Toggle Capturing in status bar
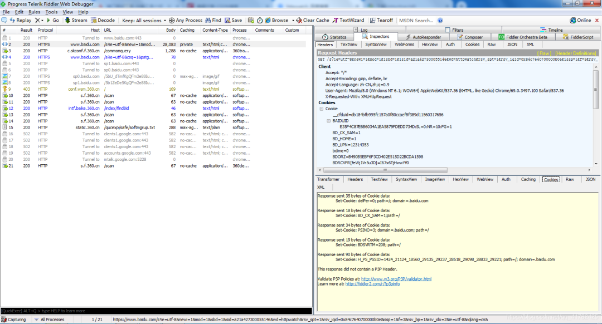The height and width of the screenshot is (324, 602). [13, 320]
